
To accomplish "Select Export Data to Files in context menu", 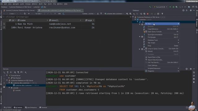I will point(162,57).
